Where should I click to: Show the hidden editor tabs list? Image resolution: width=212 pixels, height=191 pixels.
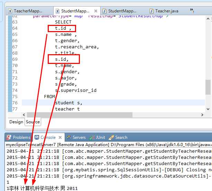tap(192, 11)
